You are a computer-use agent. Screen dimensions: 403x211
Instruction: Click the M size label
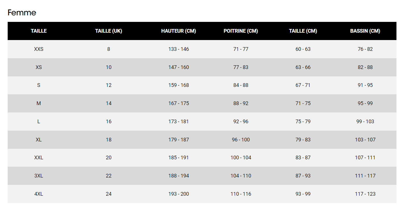point(39,103)
